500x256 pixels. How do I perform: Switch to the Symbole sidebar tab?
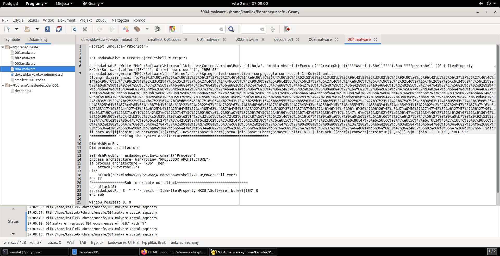(x=13, y=40)
